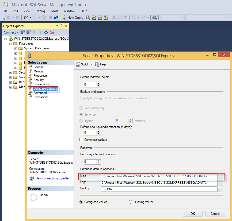Select the Configured values radio button
The height and width of the screenshot is (221, 232).
tap(81, 202)
